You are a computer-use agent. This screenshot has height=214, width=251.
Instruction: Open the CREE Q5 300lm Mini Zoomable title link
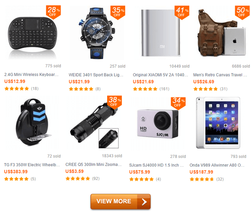[94, 164]
